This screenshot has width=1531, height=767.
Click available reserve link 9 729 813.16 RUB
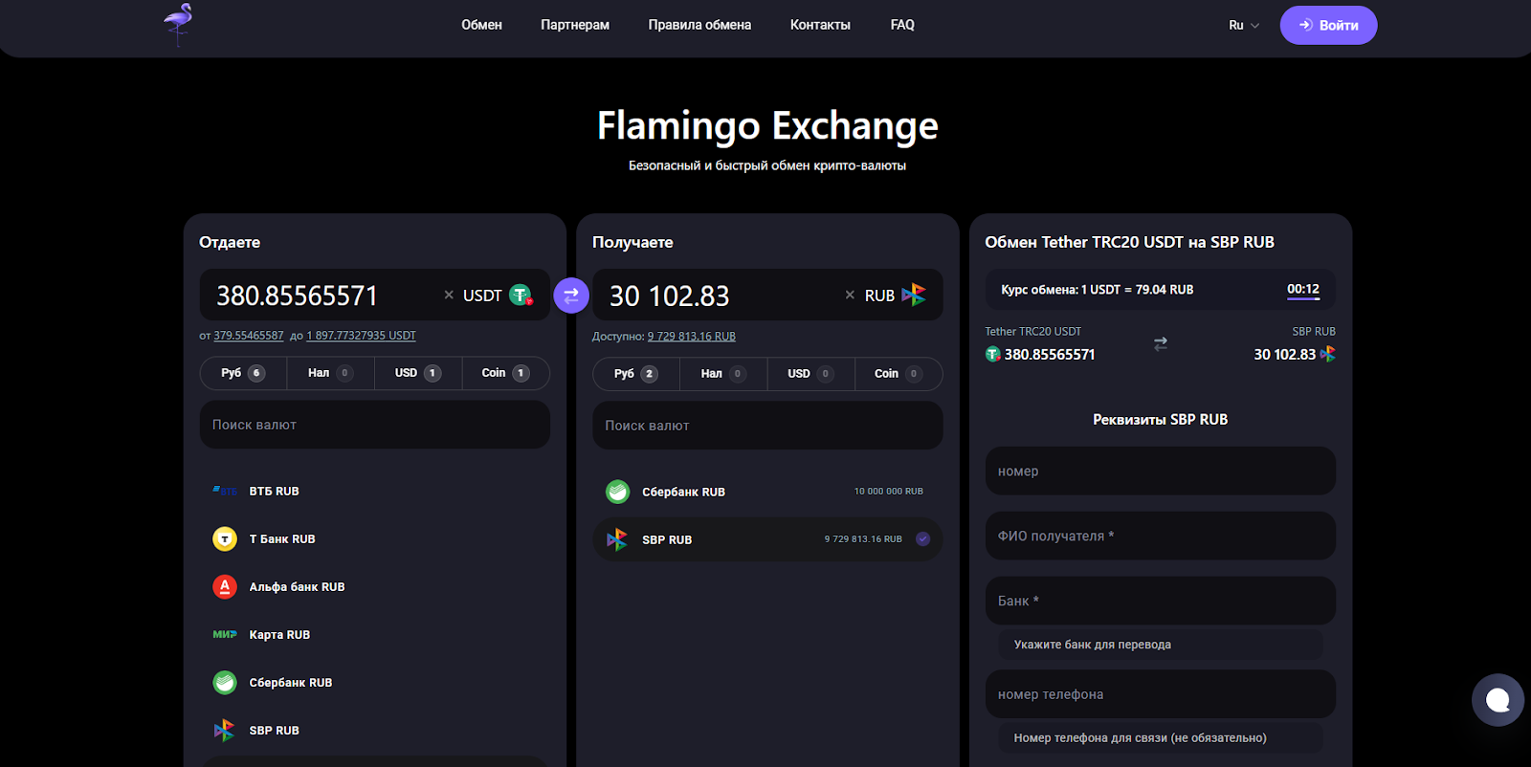[692, 337]
